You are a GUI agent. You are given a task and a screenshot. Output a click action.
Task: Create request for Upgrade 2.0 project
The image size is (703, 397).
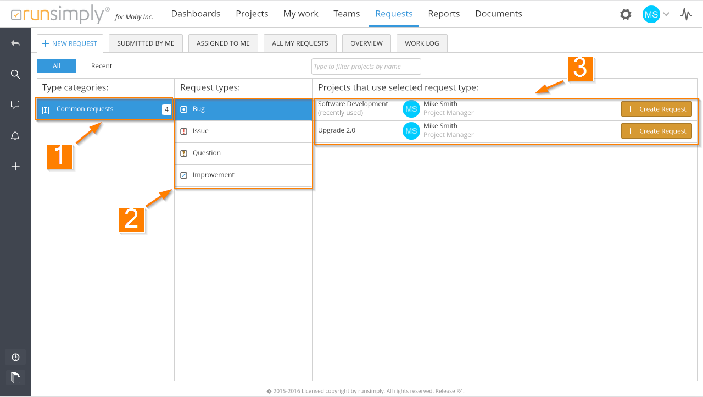(x=656, y=131)
